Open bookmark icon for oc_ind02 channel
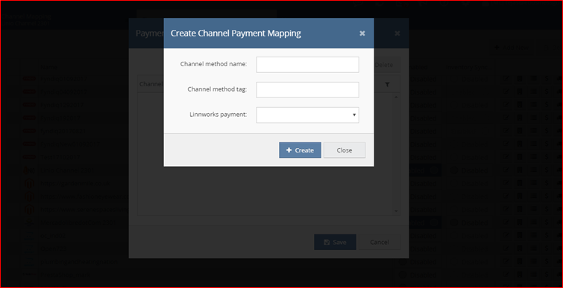The width and height of the screenshot is (563, 288). tap(520, 236)
